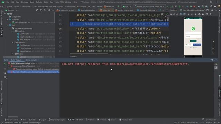Select FragmentsAdapter class in tree
This screenshot has width=221, height=124.
click(x=27, y=37)
